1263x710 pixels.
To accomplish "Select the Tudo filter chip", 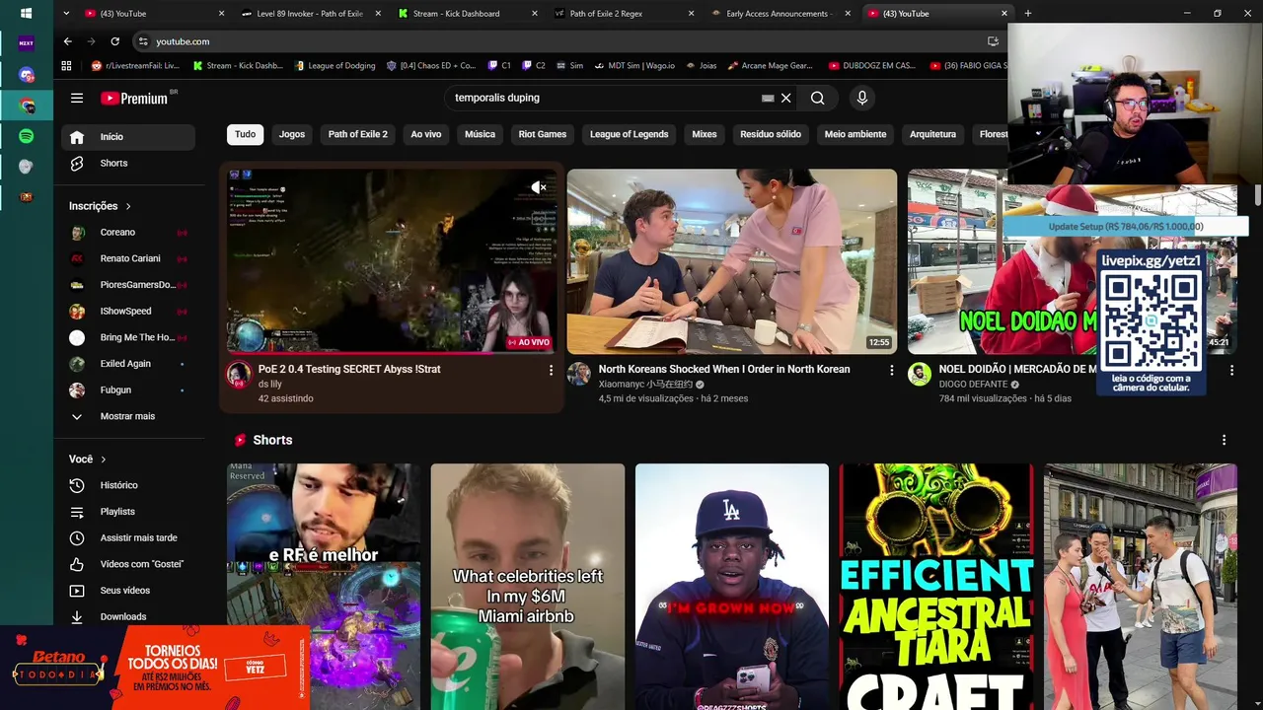I will click(x=245, y=134).
